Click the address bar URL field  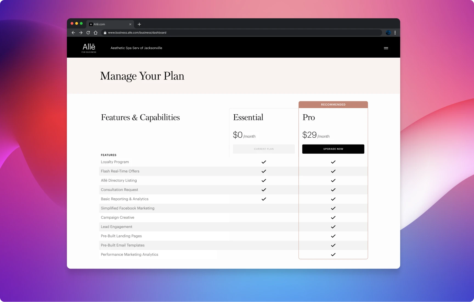point(241,33)
